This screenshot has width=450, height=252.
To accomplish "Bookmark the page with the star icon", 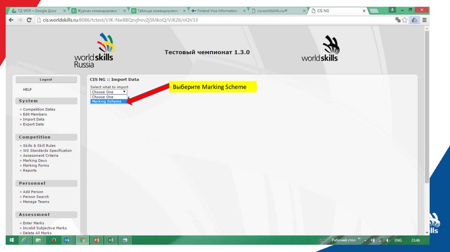I will tap(405, 20).
